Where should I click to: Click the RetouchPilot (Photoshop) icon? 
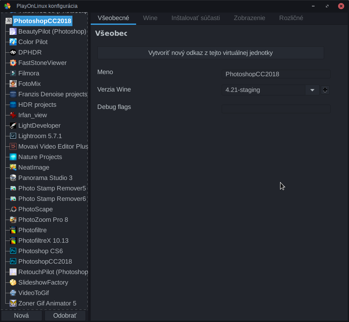click(x=13, y=272)
